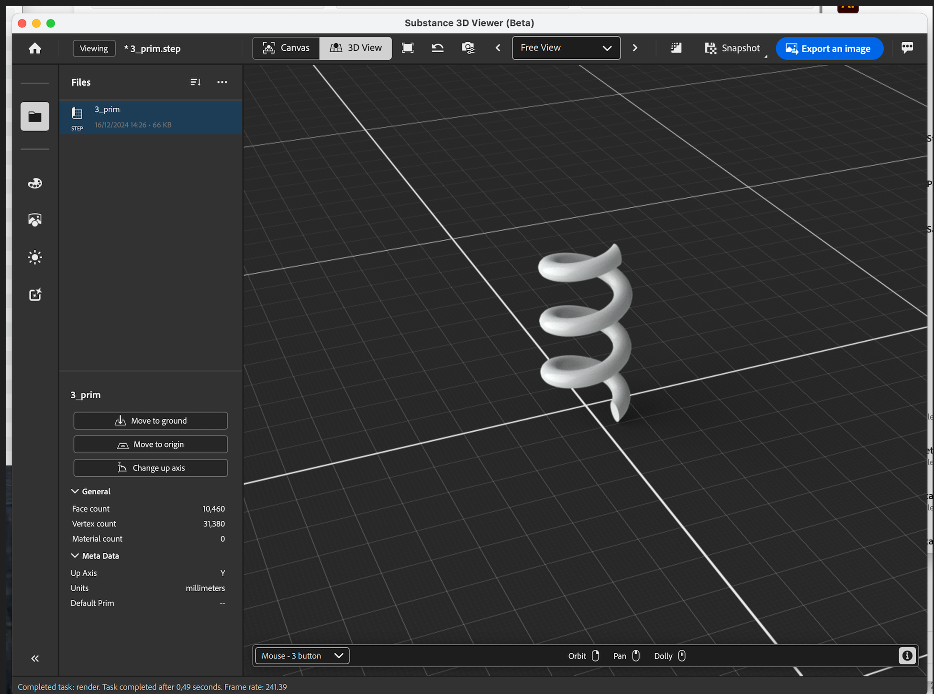Viewport: 934px width, 694px height.
Task: Click the sort icon in the Files panel
Action: point(195,82)
